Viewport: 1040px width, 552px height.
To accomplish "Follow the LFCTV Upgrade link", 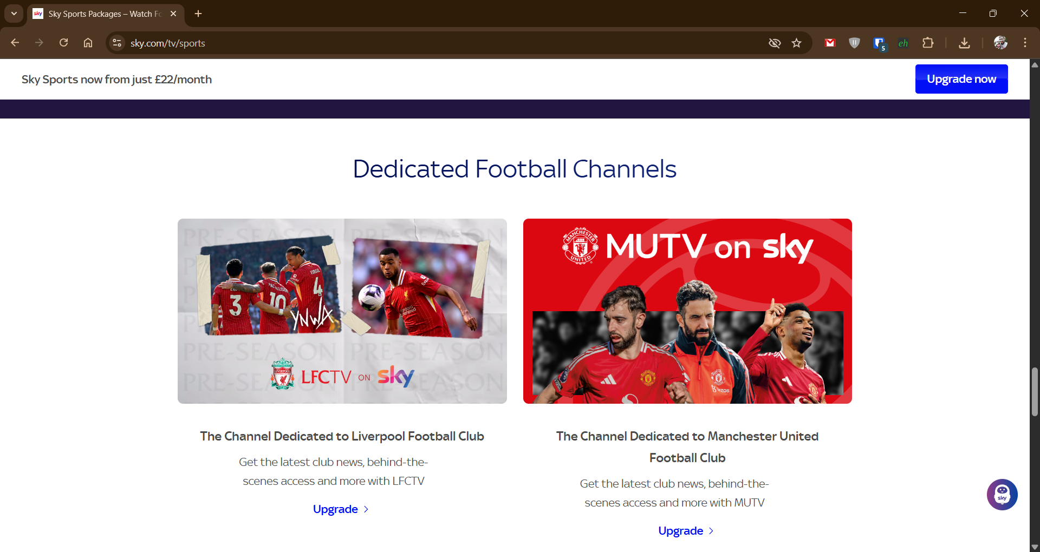I will point(340,509).
